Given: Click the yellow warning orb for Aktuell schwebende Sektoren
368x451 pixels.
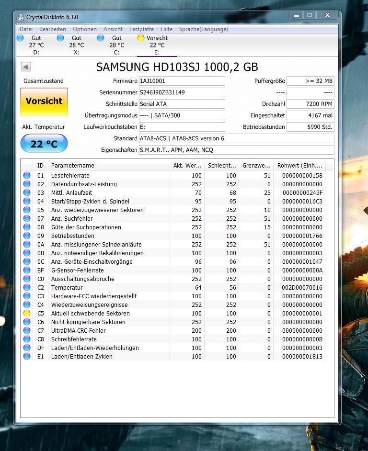Looking at the screenshot, I should click(x=27, y=313).
